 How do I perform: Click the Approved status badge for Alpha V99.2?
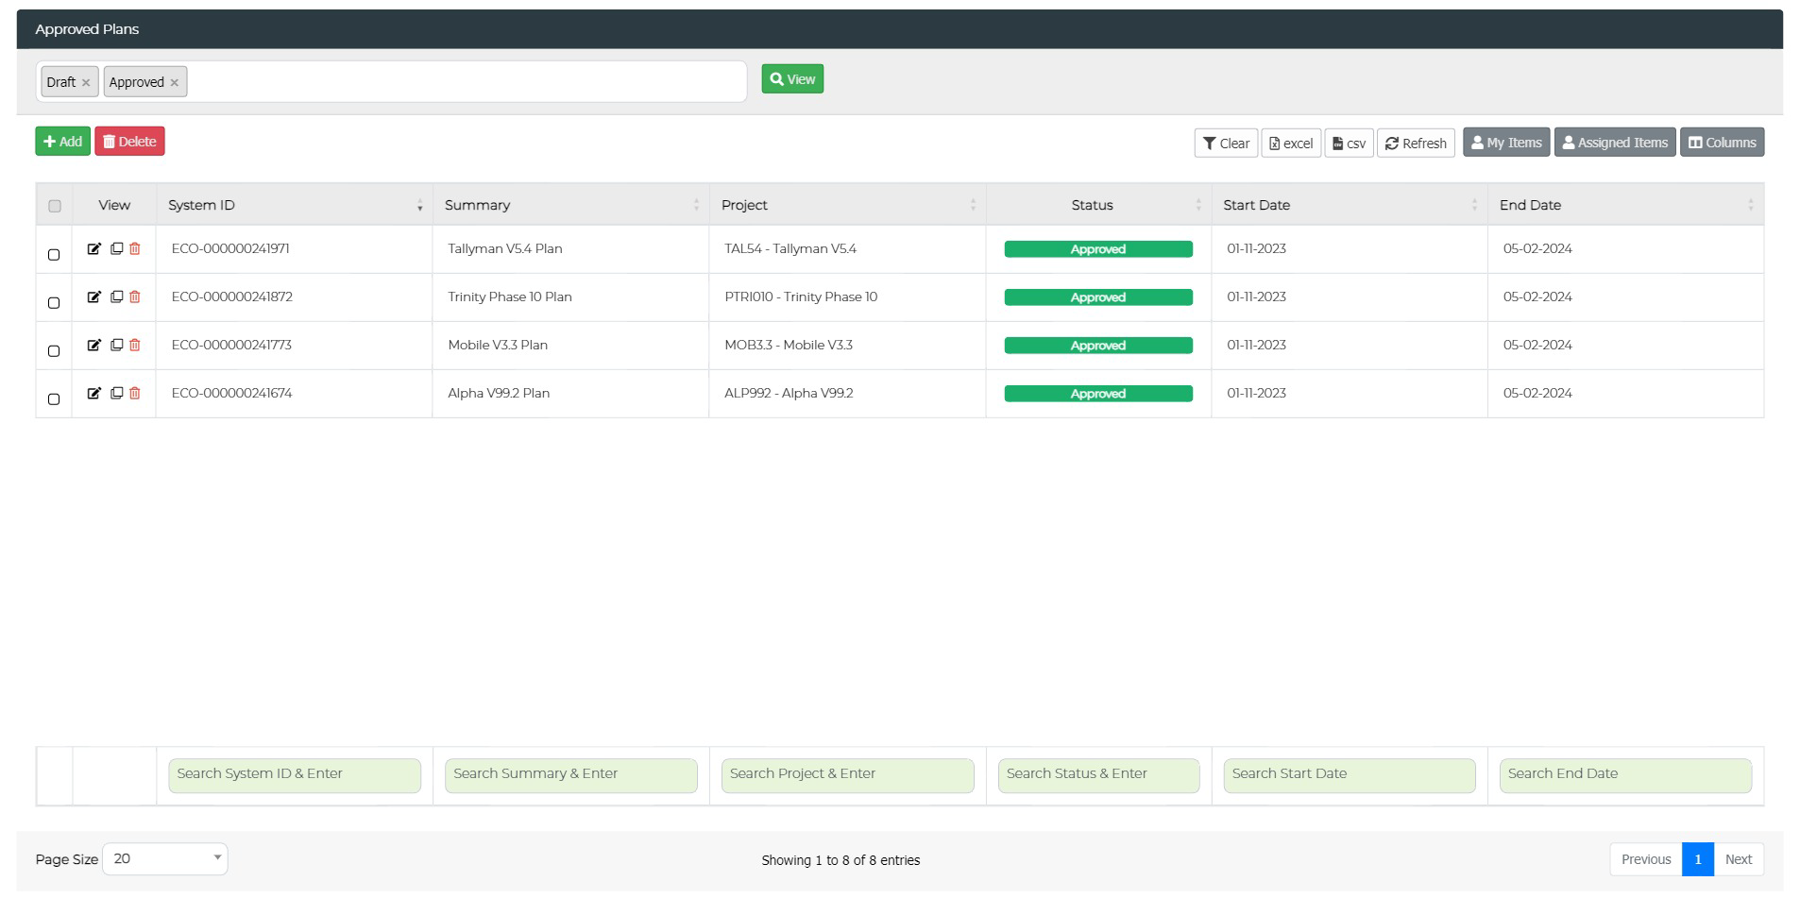(x=1098, y=394)
